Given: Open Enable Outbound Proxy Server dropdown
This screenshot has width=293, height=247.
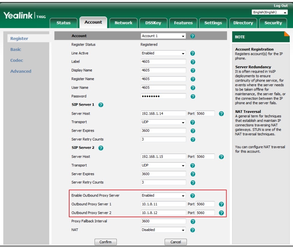Looking at the screenshot, I should (163, 195).
